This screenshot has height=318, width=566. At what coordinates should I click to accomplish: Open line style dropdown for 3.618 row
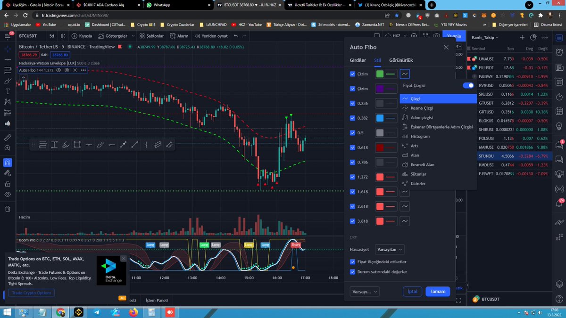(405, 221)
